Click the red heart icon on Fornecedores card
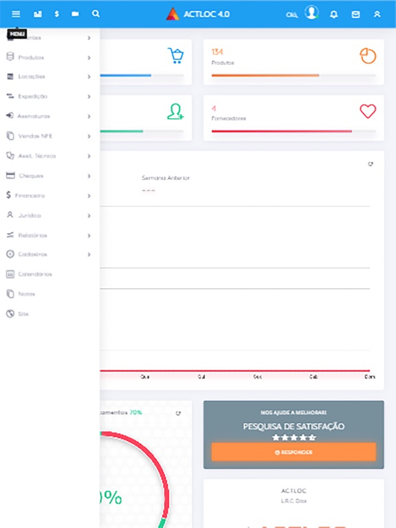The width and height of the screenshot is (396, 528). coord(368,111)
